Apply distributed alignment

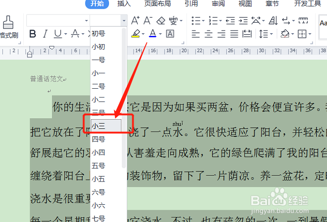[x=247, y=34]
